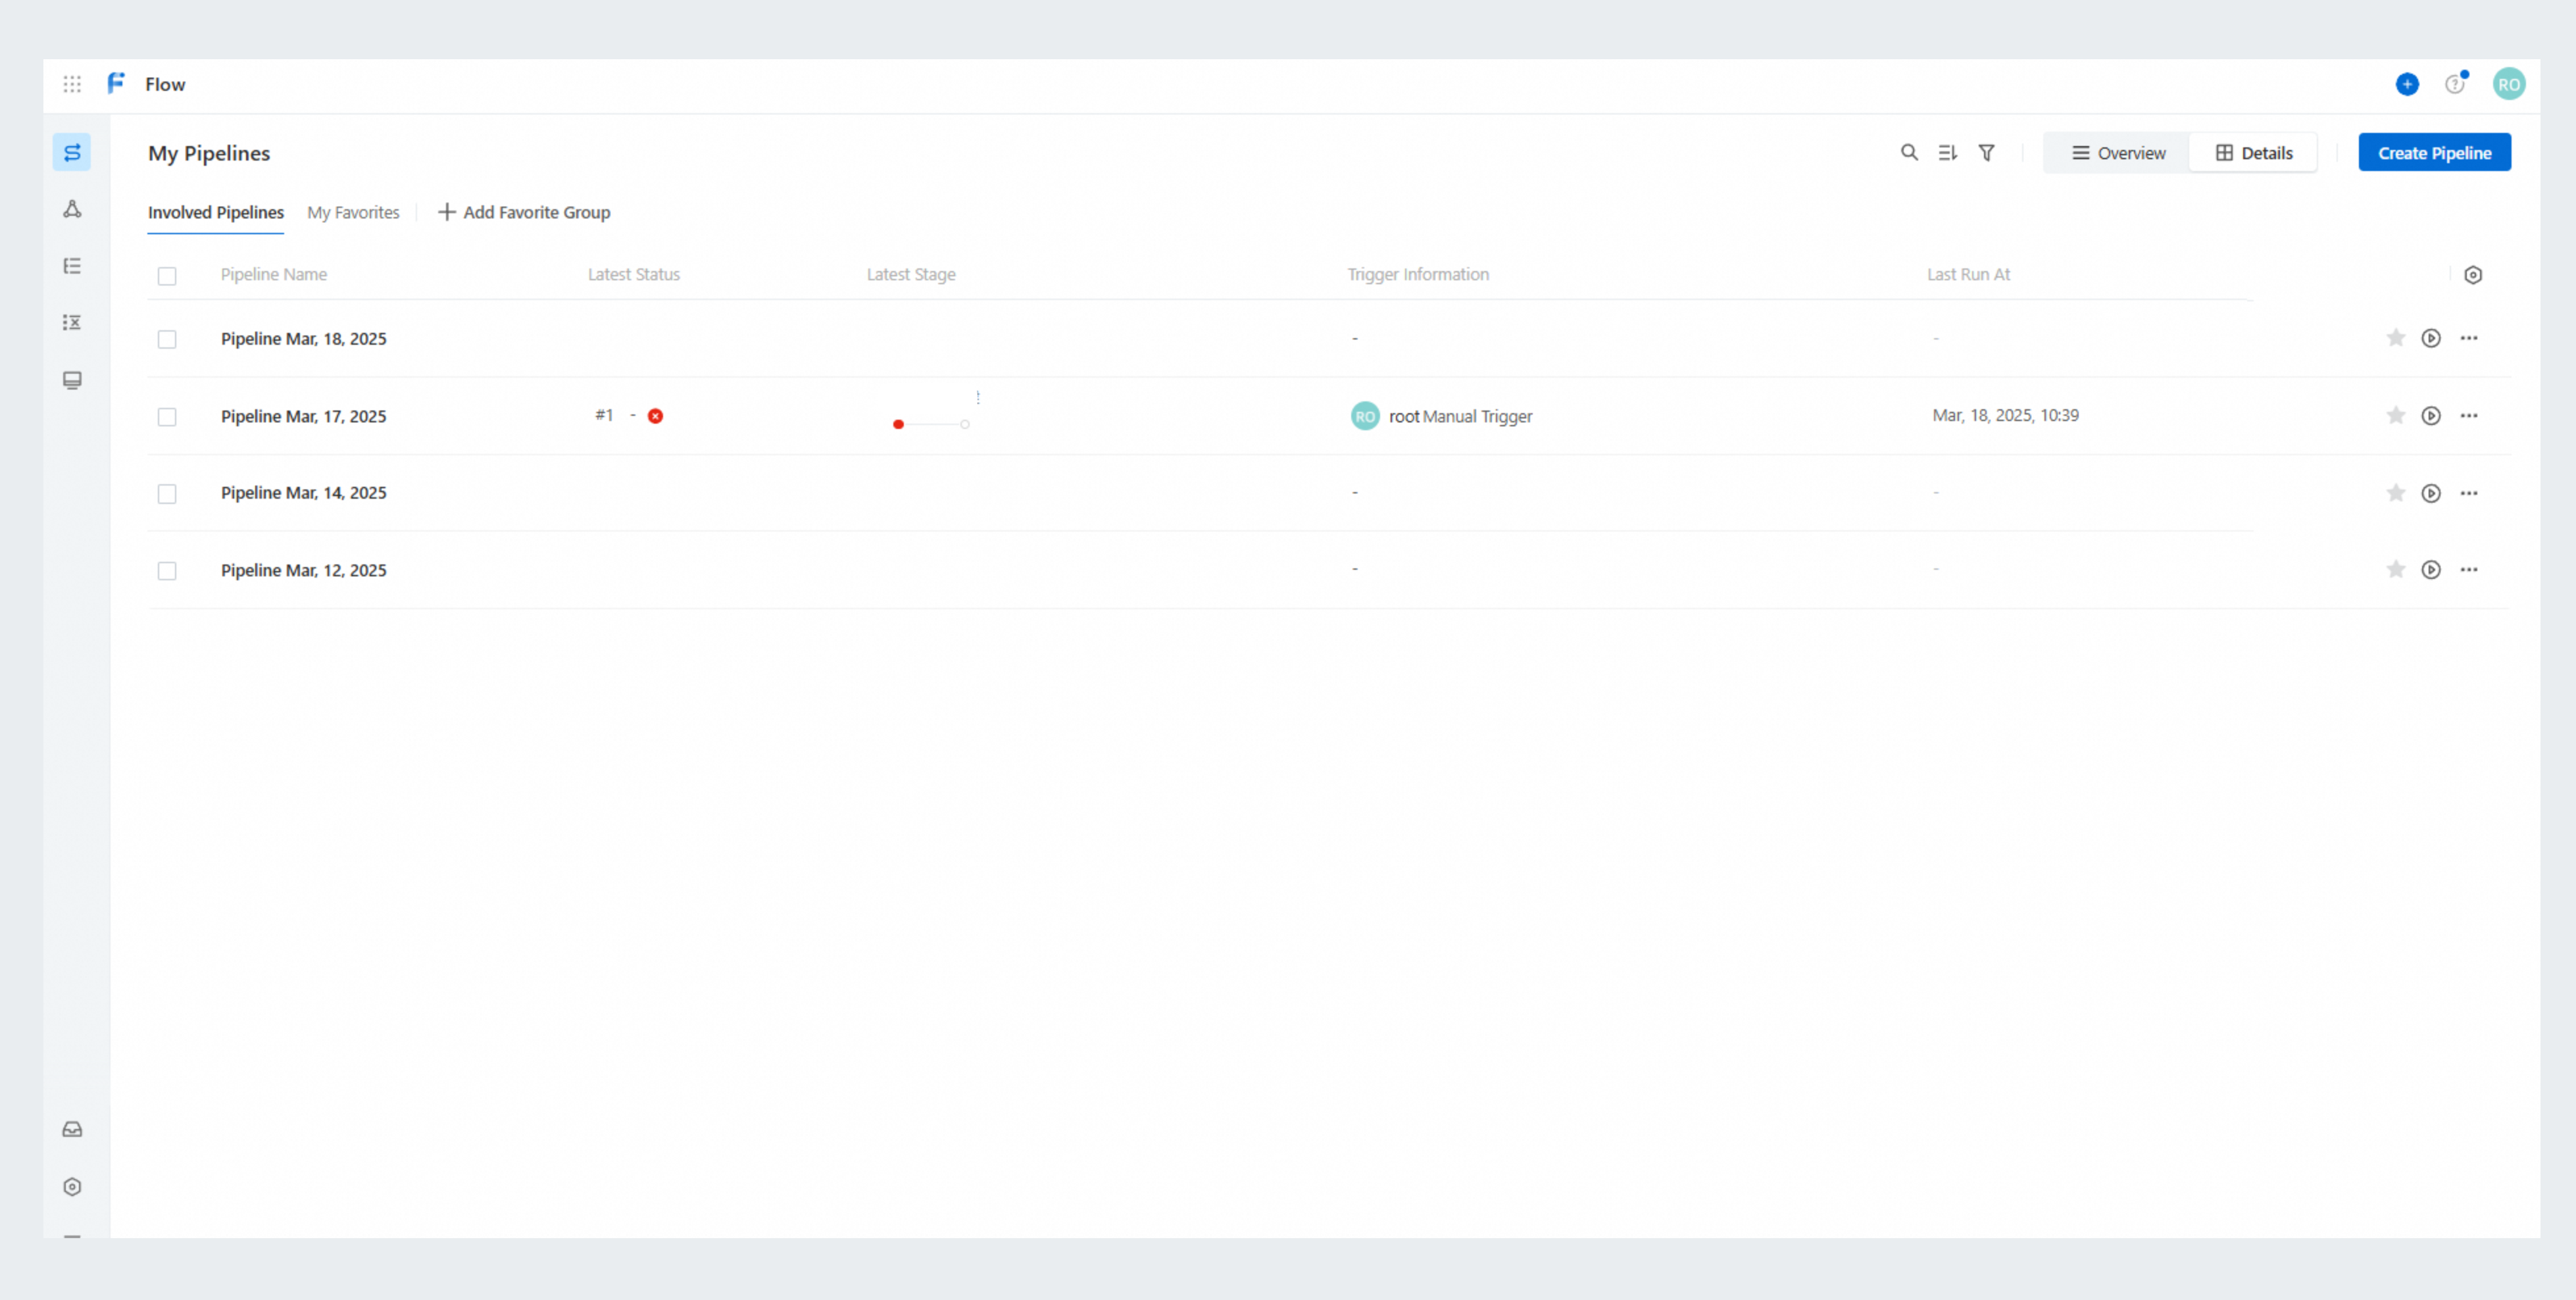Click the variables sidebar icon
The width and height of the screenshot is (2576, 1300).
pos(72,322)
